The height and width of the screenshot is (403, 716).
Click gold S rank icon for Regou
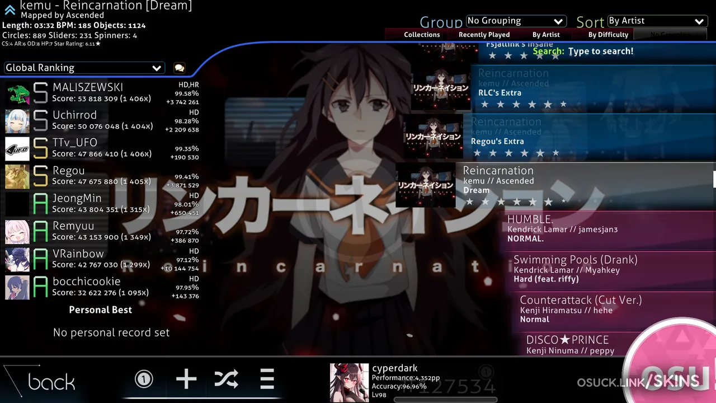(40, 176)
